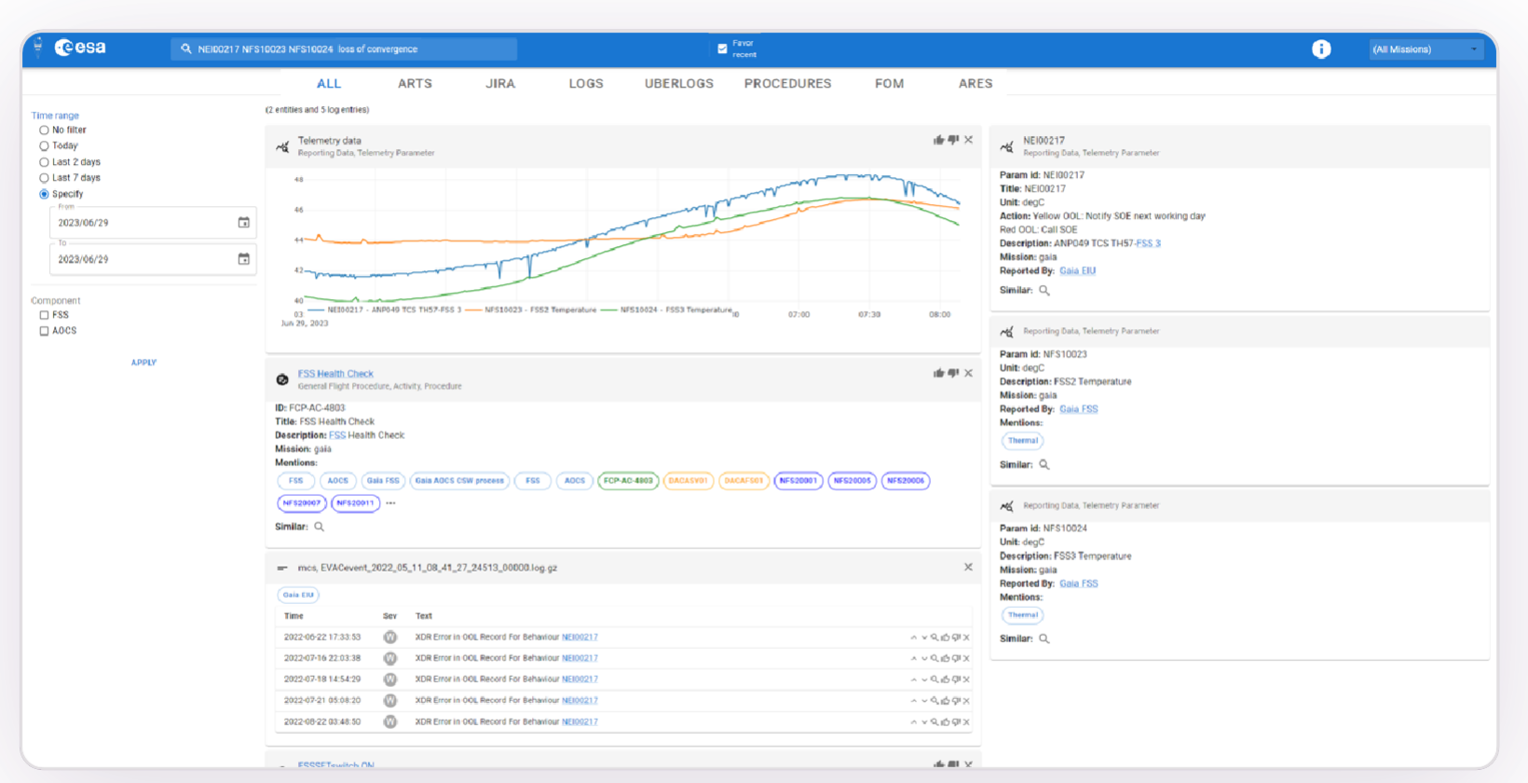The height and width of the screenshot is (783, 1528).
Task: Thumbs down the Telemetry data card
Action: coord(953,140)
